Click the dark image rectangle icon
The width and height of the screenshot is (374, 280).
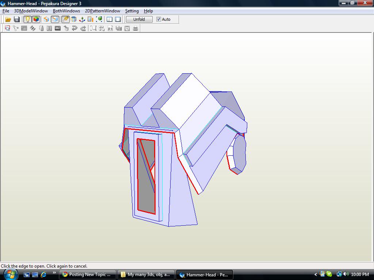click(x=58, y=28)
